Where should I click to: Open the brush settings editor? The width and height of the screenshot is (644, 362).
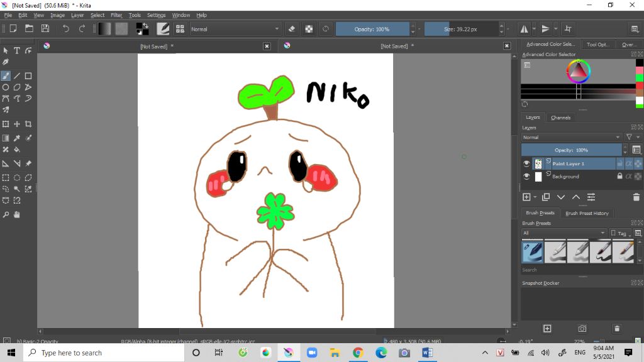163,29
